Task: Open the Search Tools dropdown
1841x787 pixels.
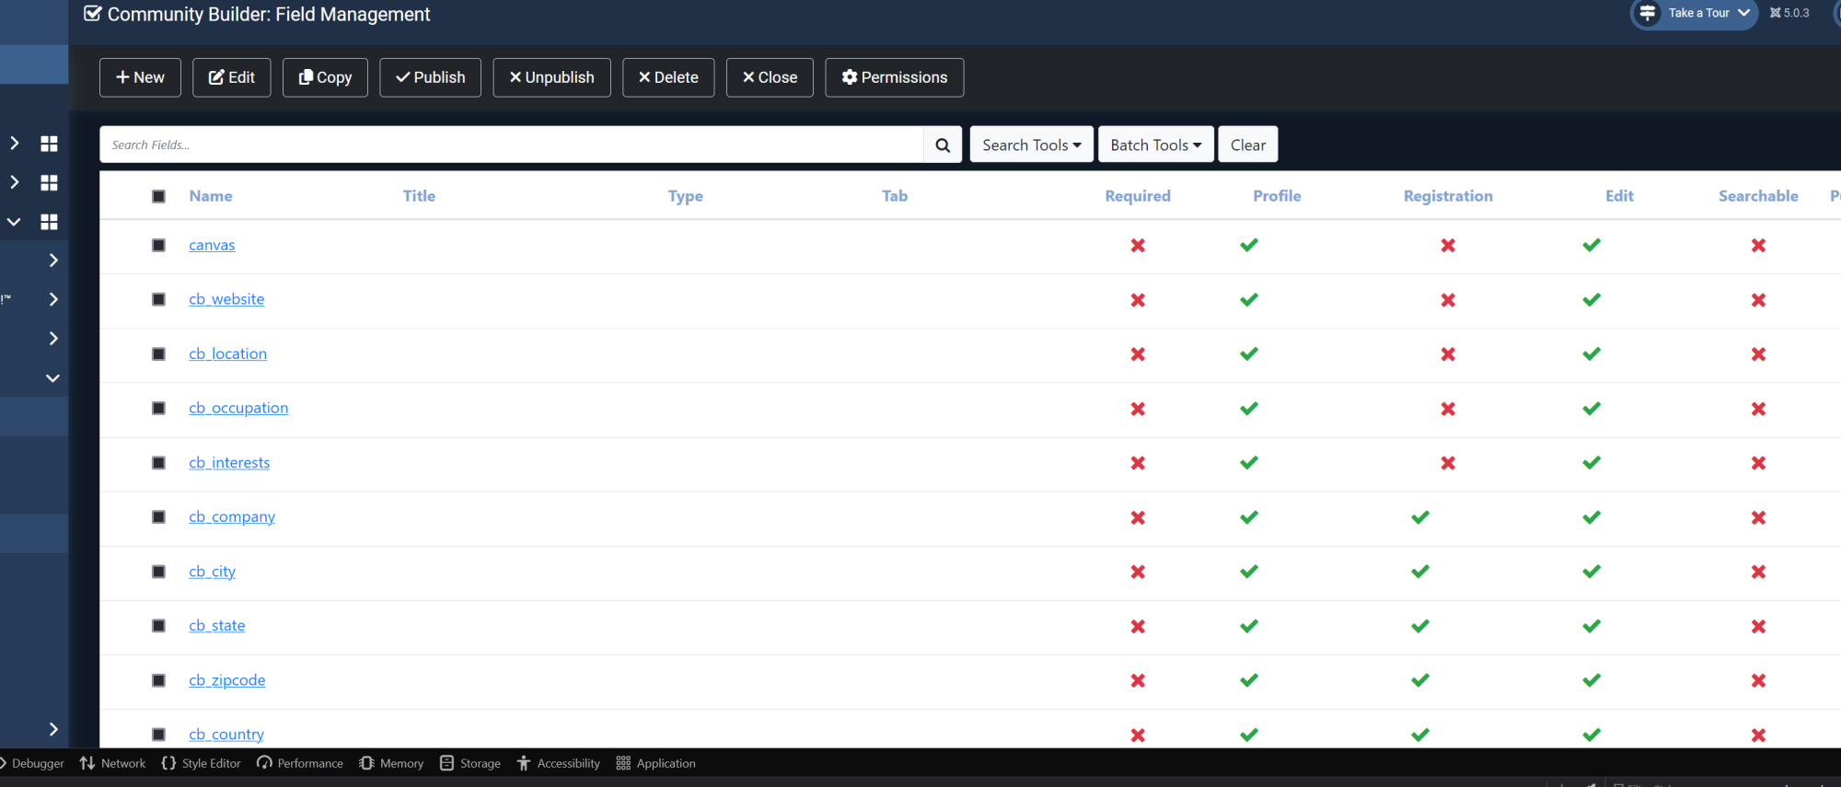Action: click(1031, 145)
